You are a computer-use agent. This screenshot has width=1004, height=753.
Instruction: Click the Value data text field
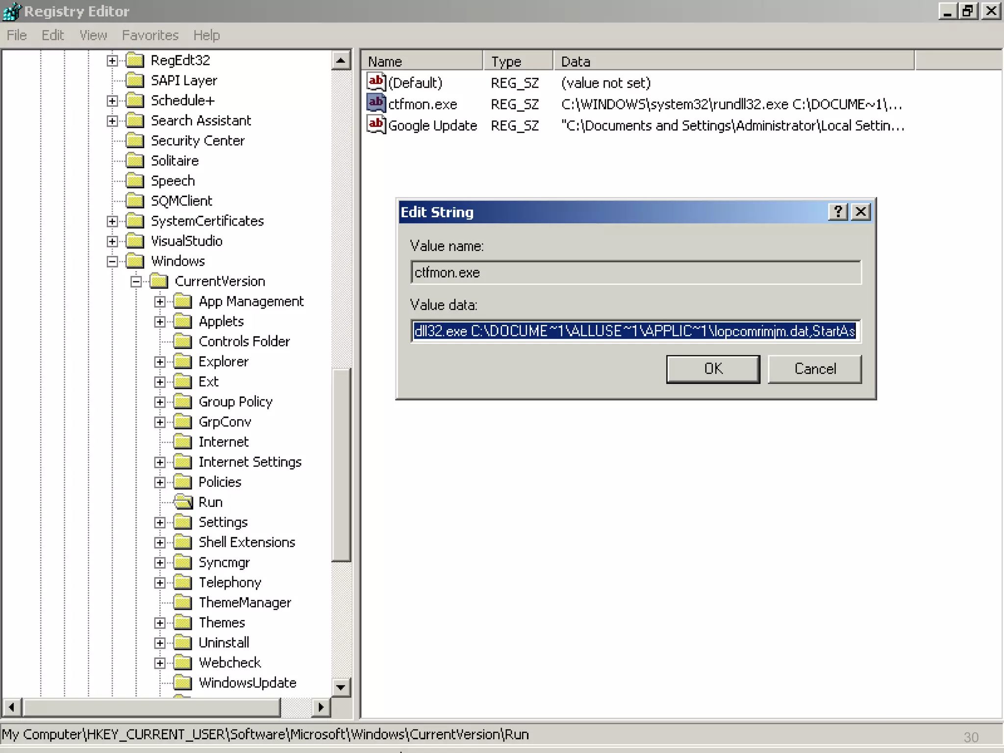(x=635, y=331)
